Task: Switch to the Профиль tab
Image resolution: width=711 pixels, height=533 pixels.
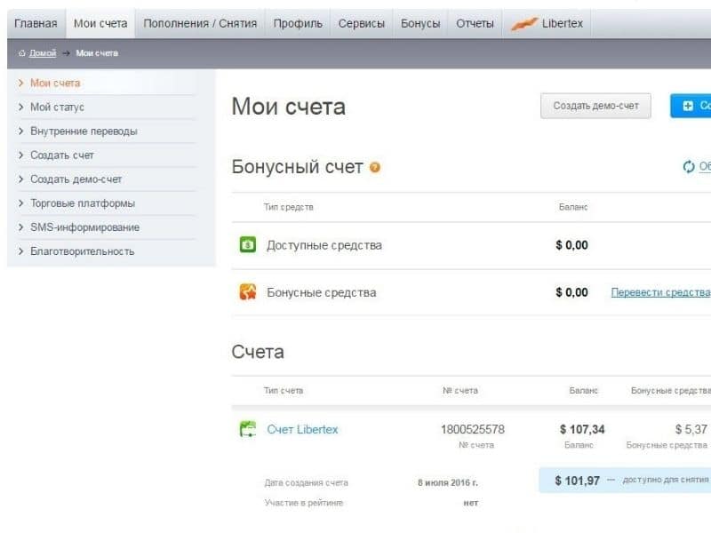Action: point(297,23)
